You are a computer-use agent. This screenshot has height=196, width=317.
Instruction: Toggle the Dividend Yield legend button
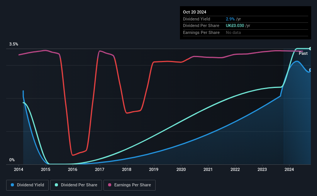(x=27, y=185)
